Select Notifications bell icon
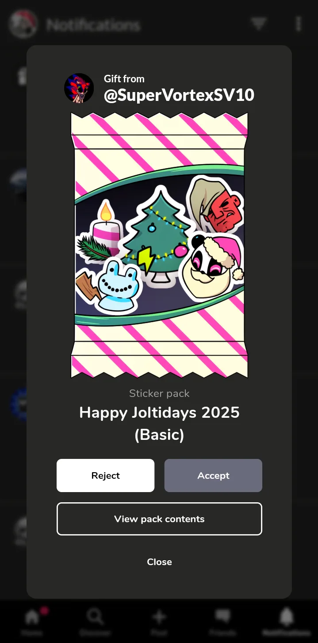 286,616
